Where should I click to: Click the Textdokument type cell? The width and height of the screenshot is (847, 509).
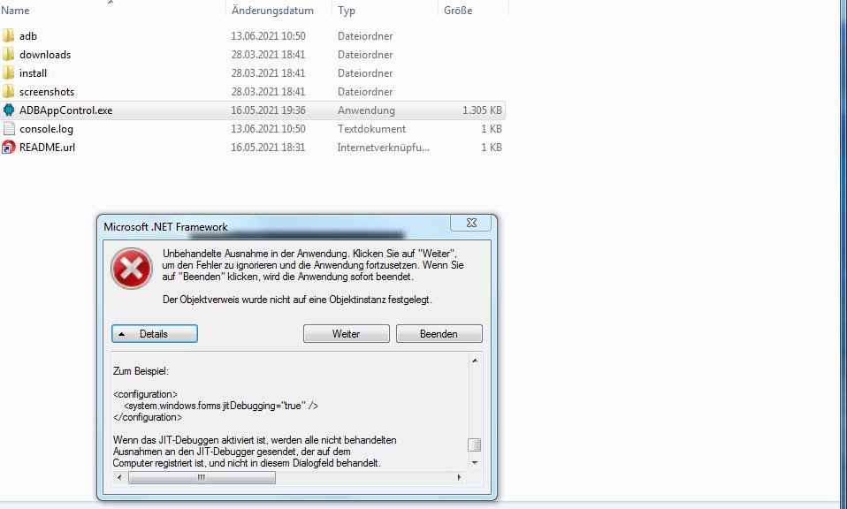371,128
